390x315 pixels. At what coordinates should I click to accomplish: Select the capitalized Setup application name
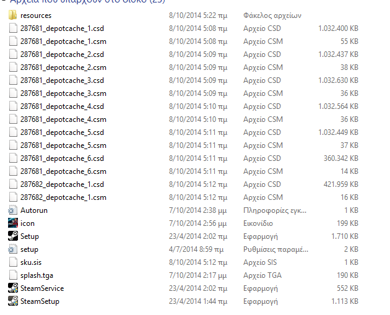pos(30,236)
